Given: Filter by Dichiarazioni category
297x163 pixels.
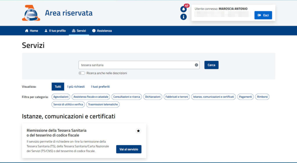Looking at the screenshot, I should coord(153,97).
